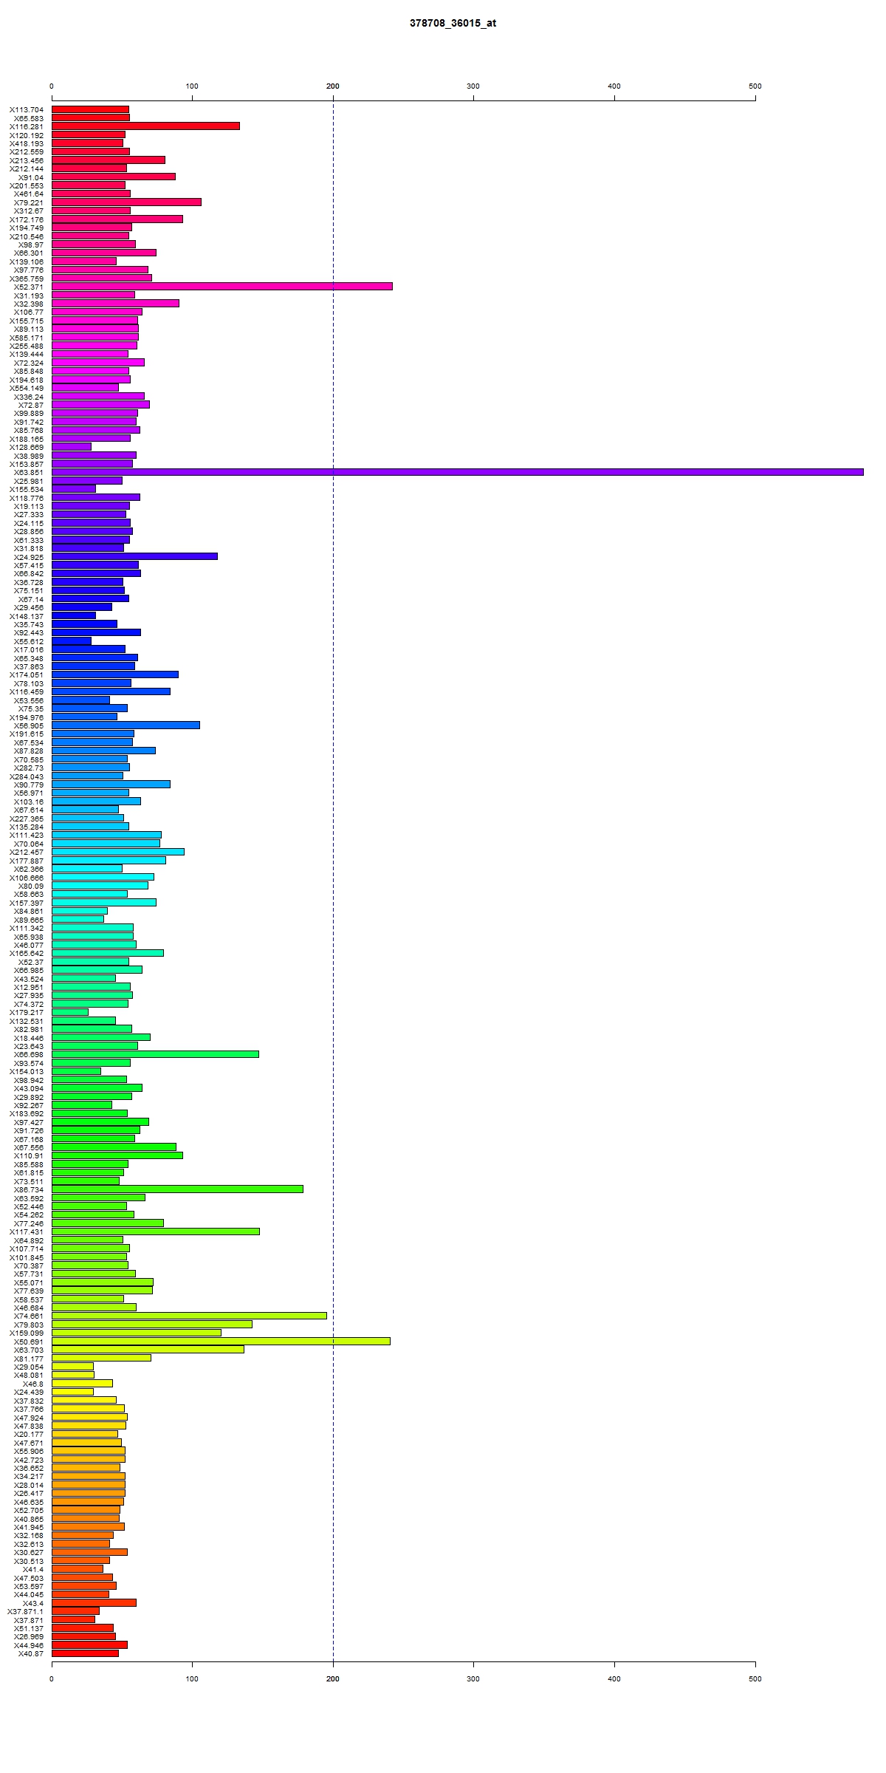Click the chart title 378708_36015_at

[453, 23]
